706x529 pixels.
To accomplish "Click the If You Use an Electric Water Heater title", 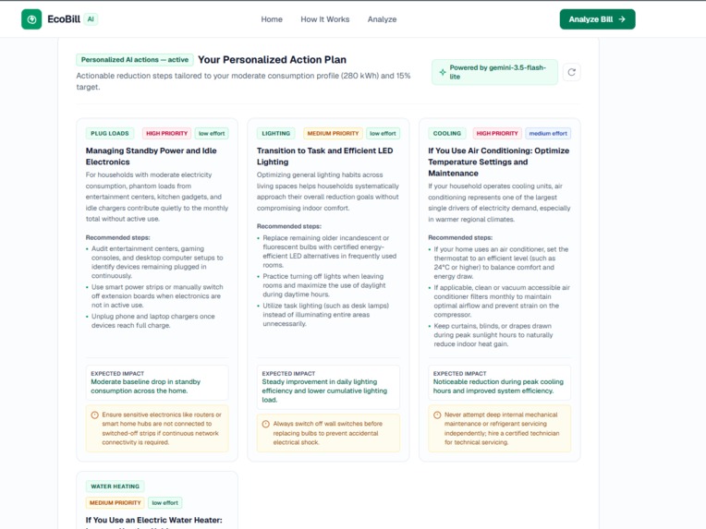I will (154, 521).
